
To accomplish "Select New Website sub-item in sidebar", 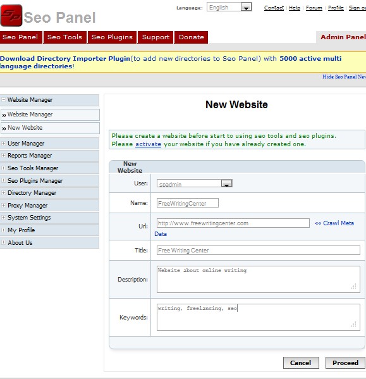I will pos(50,128).
